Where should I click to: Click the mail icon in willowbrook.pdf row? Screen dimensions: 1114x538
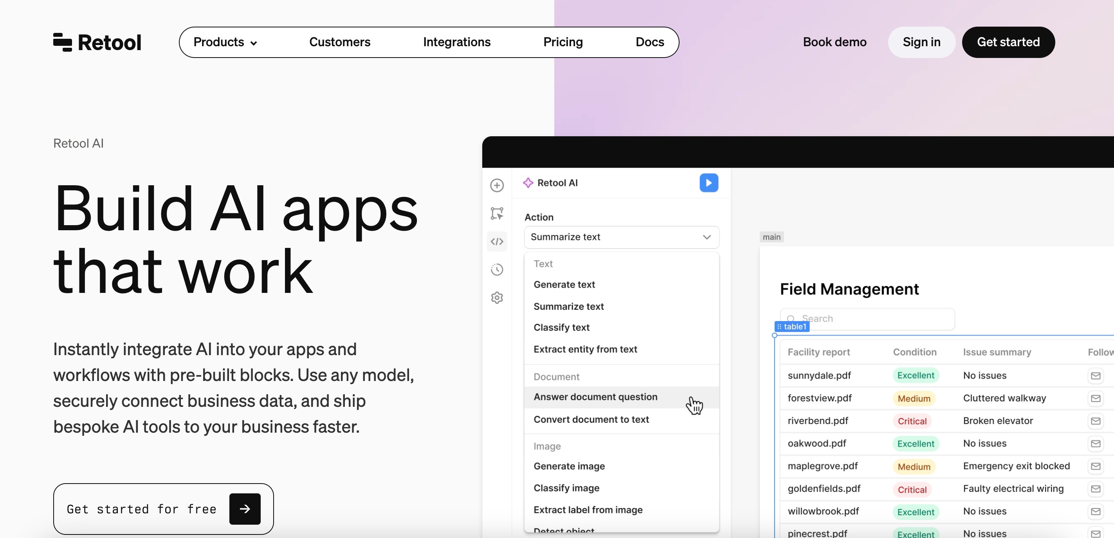tap(1095, 512)
